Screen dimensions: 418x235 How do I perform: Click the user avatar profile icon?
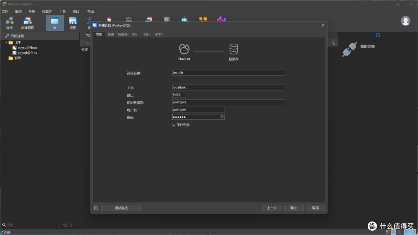tap(406, 21)
